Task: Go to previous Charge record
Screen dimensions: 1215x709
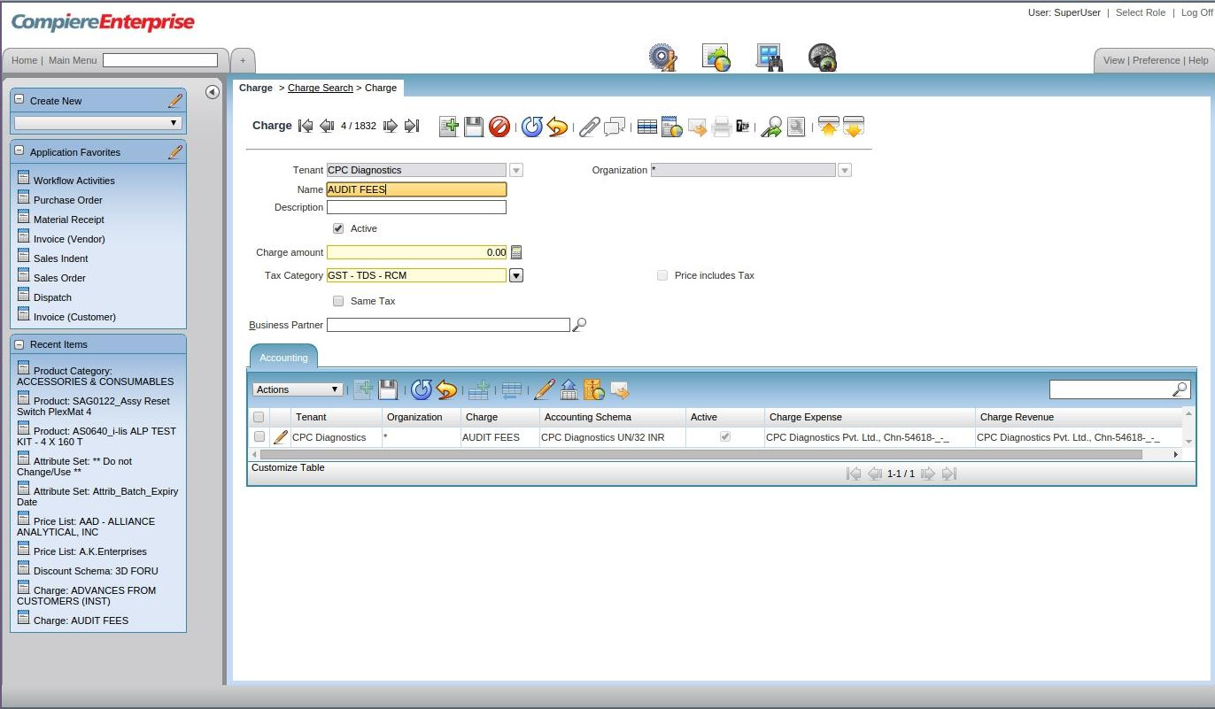Action: 326,126
